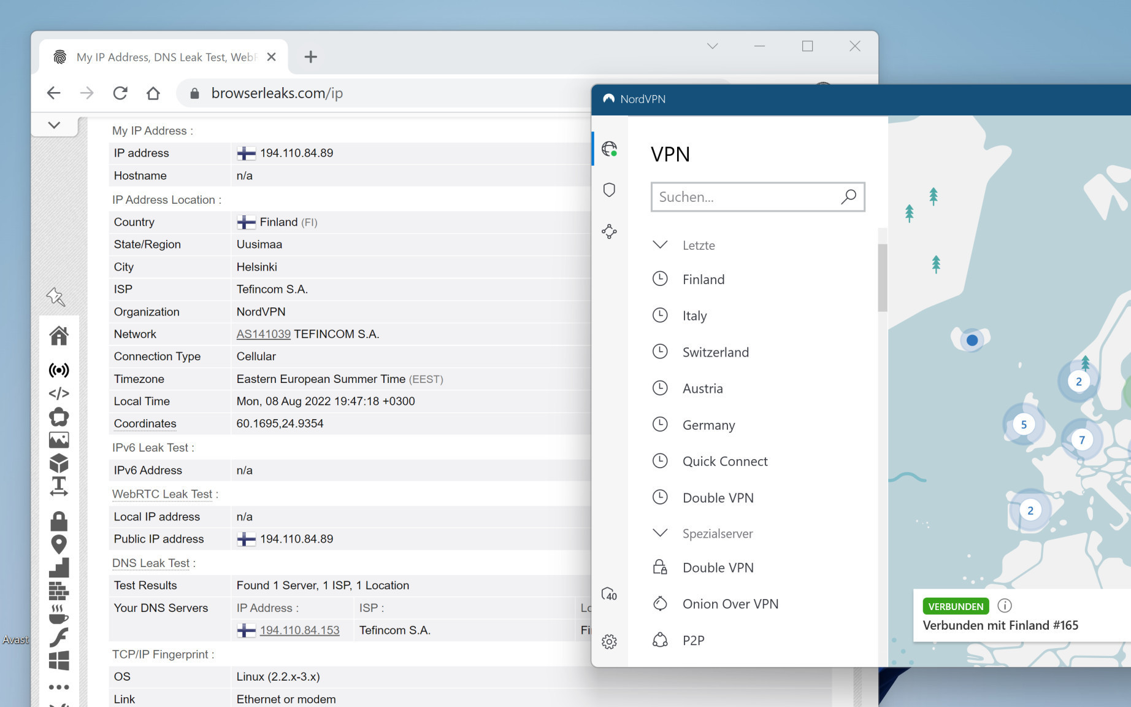Expand the sidebar collapse chevron in BrowserLeaks
The height and width of the screenshot is (707, 1131).
tap(54, 125)
